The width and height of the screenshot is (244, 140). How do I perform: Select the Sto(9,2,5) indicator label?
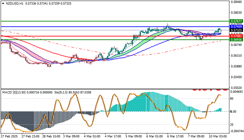[x=61, y=92]
